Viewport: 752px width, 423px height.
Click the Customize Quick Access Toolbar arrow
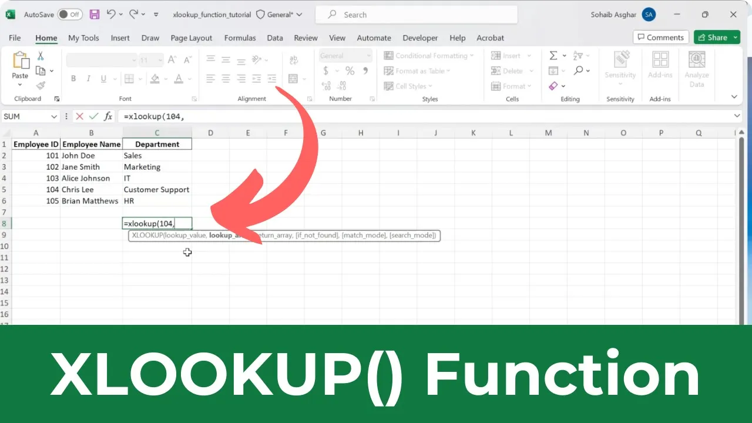pos(156,14)
